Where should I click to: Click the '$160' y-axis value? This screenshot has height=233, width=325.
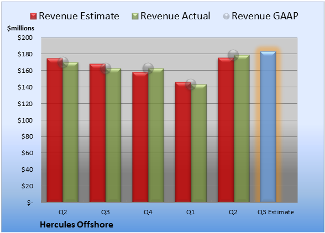(x=25, y=71)
